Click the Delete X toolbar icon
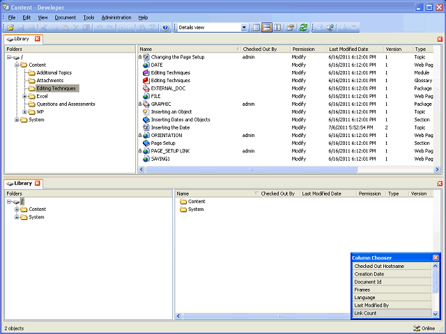Screen dimensions: 446x334 click(x=76, y=28)
